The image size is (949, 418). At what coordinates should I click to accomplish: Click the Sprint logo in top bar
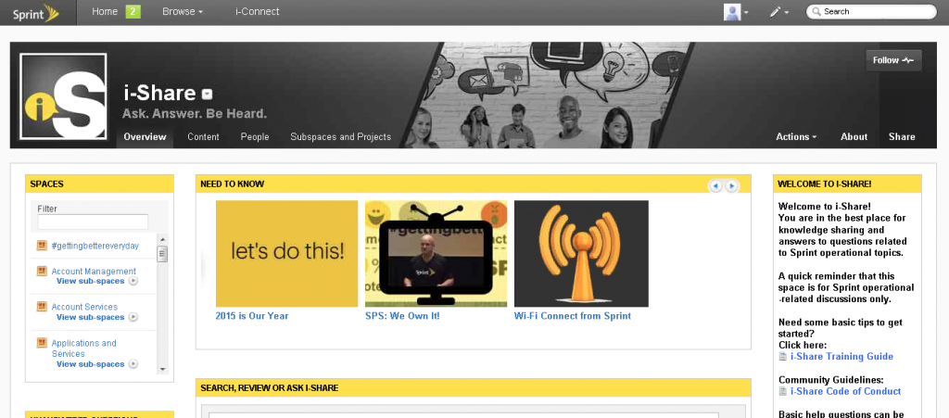[31, 12]
